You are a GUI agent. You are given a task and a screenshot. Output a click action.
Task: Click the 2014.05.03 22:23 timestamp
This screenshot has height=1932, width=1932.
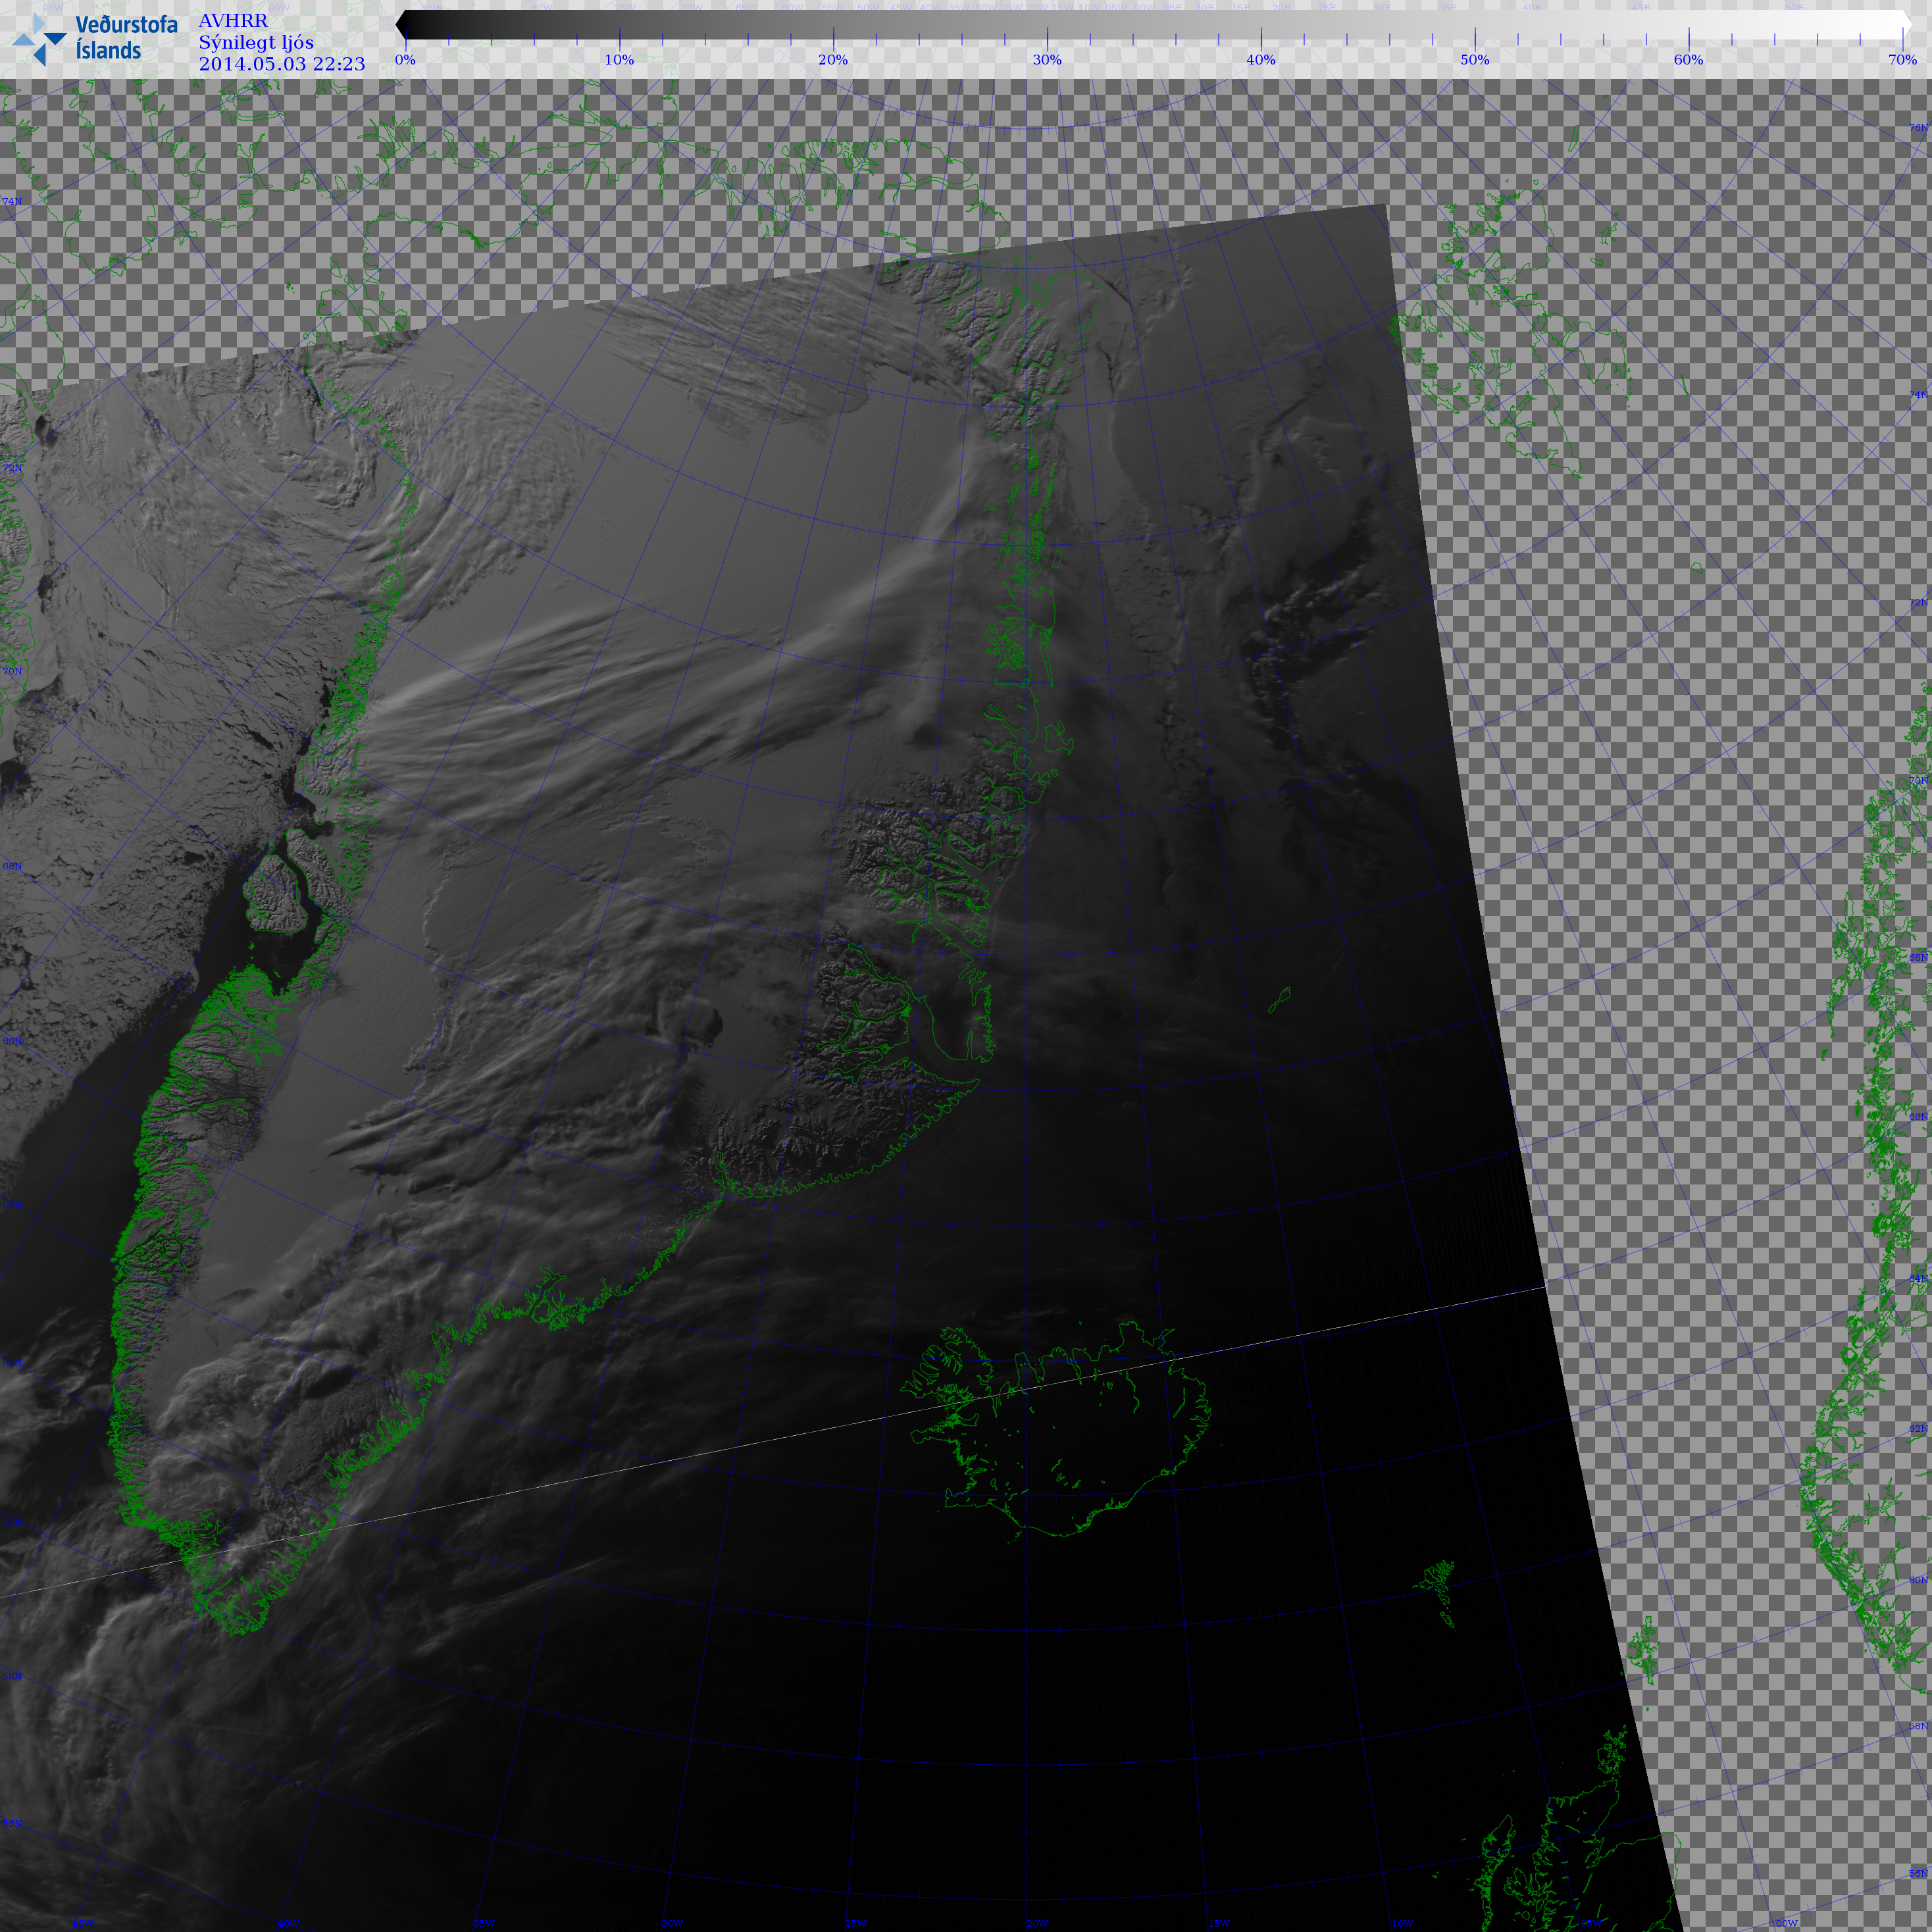(282, 64)
